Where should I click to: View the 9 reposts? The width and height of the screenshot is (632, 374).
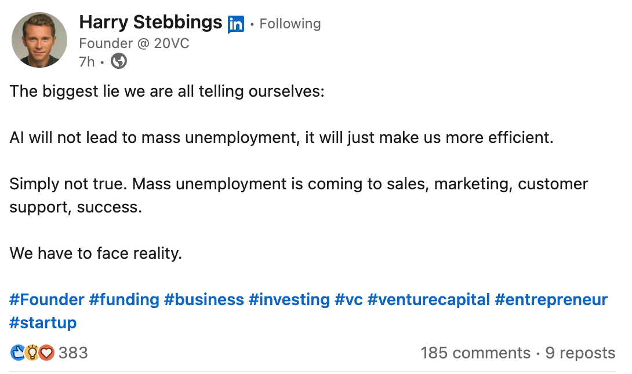pyautogui.click(x=580, y=353)
